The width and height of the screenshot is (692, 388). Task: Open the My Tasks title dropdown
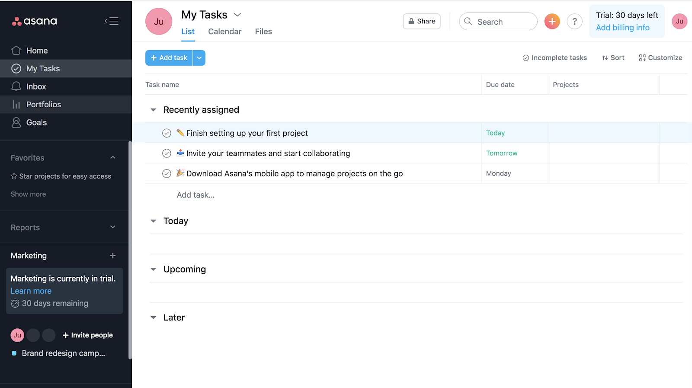237,15
